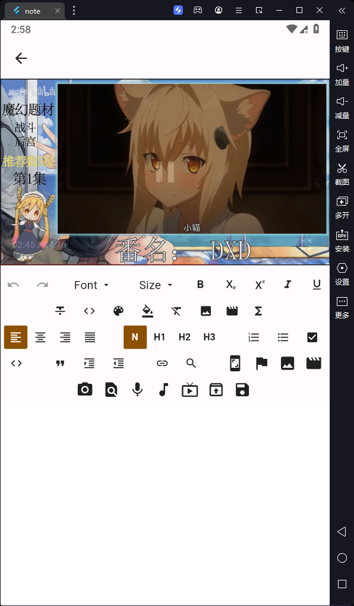
Task: Toggle subscript formatting
Action: 230,285
